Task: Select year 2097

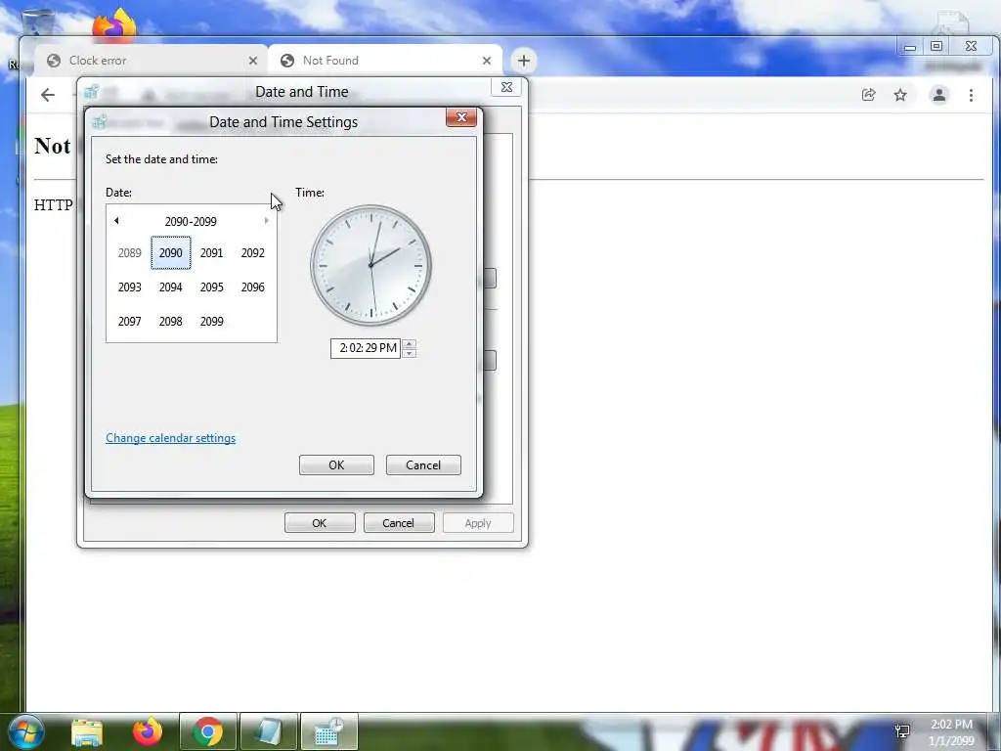Action: [x=130, y=322]
